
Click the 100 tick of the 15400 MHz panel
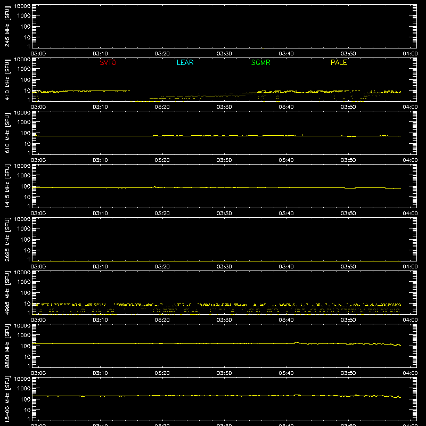(x=26, y=399)
